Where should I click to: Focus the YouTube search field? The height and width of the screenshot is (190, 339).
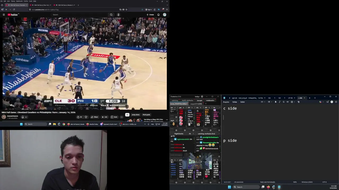click(x=79, y=15)
